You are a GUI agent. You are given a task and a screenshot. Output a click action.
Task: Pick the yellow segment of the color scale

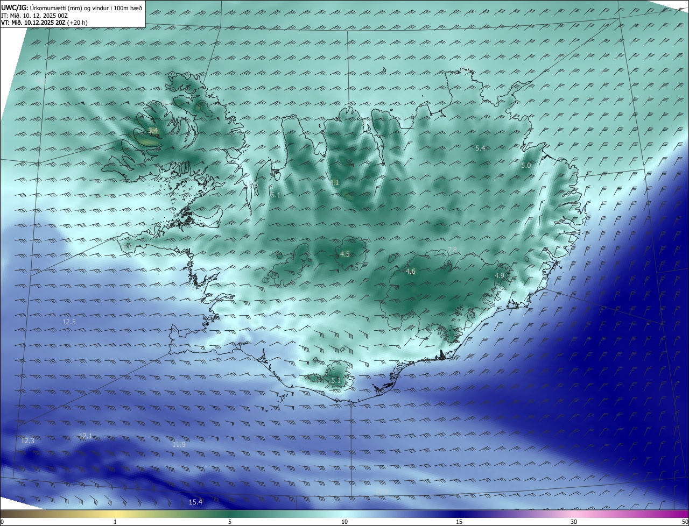pyautogui.click(x=115, y=514)
